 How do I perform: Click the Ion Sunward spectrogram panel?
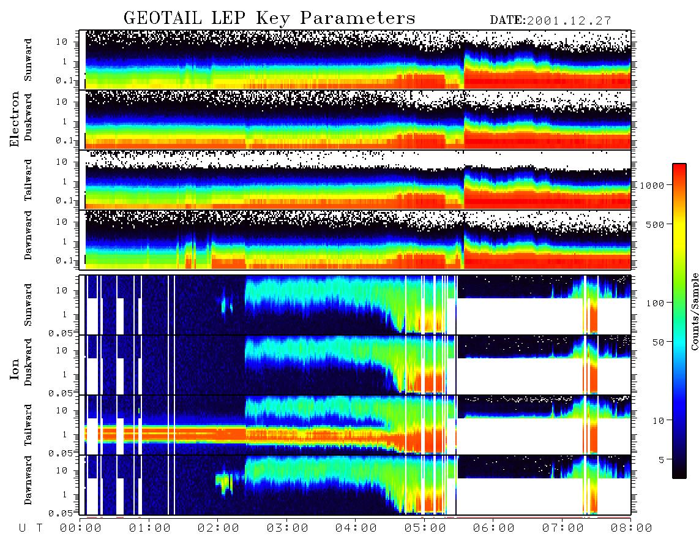coord(355,305)
